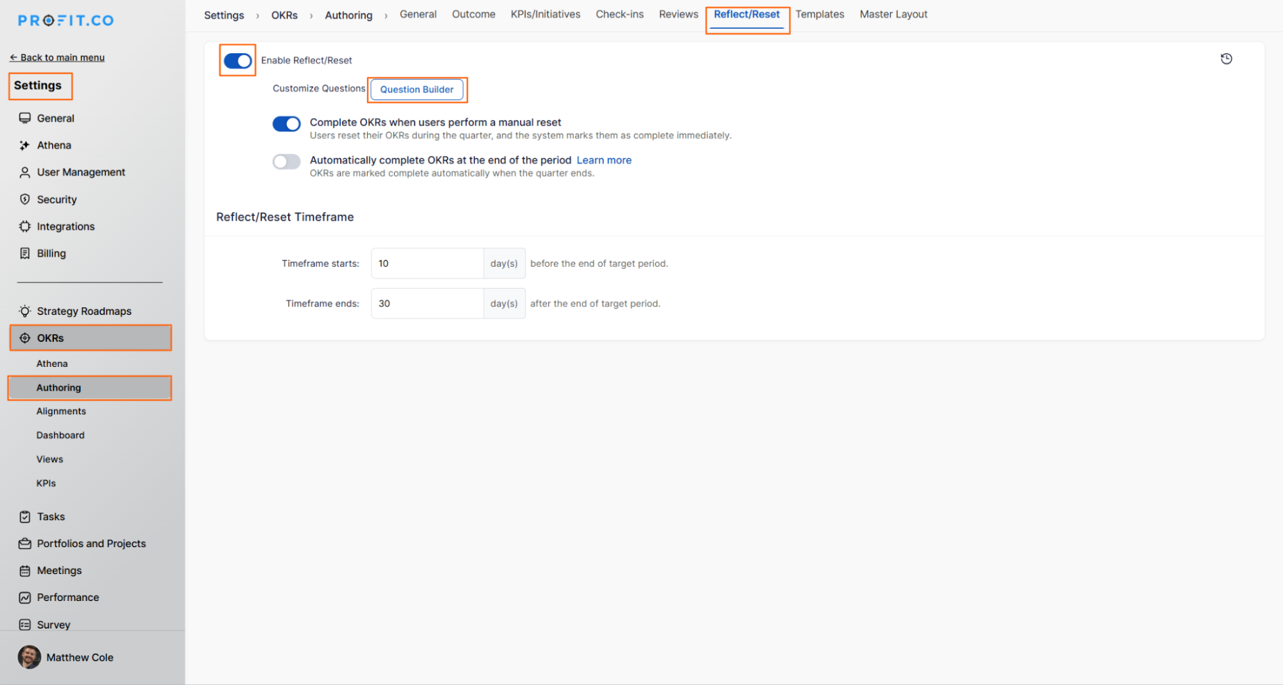Click the Integrations puzzle icon

click(x=24, y=226)
